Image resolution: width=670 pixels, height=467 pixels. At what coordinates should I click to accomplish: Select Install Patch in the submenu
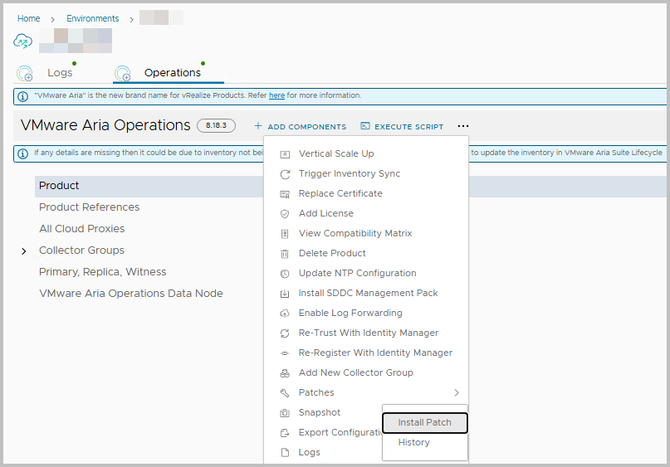[425, 422]
